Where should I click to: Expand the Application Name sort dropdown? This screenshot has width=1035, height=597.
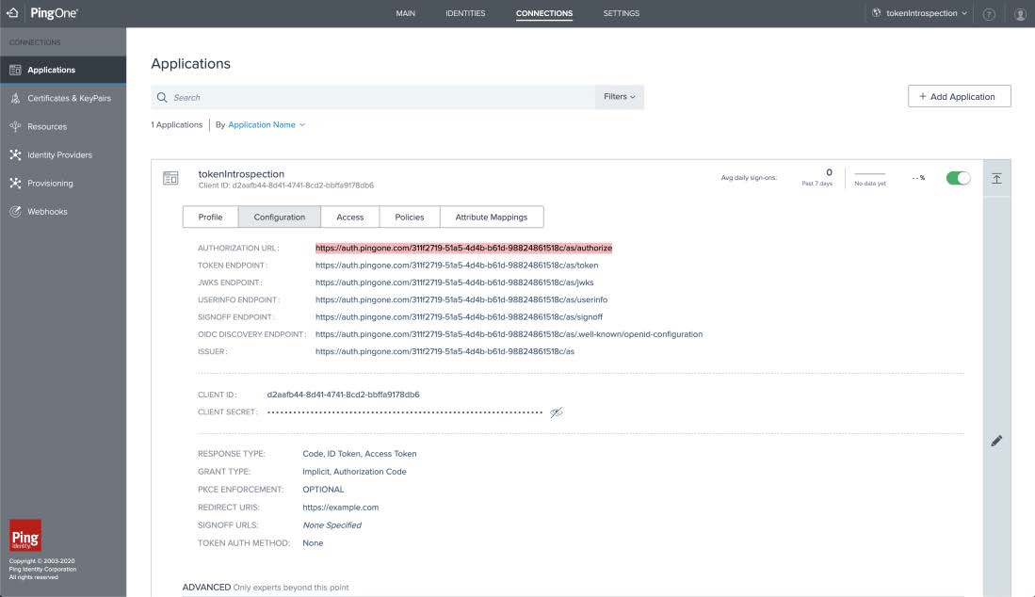[x=267, y=124]
